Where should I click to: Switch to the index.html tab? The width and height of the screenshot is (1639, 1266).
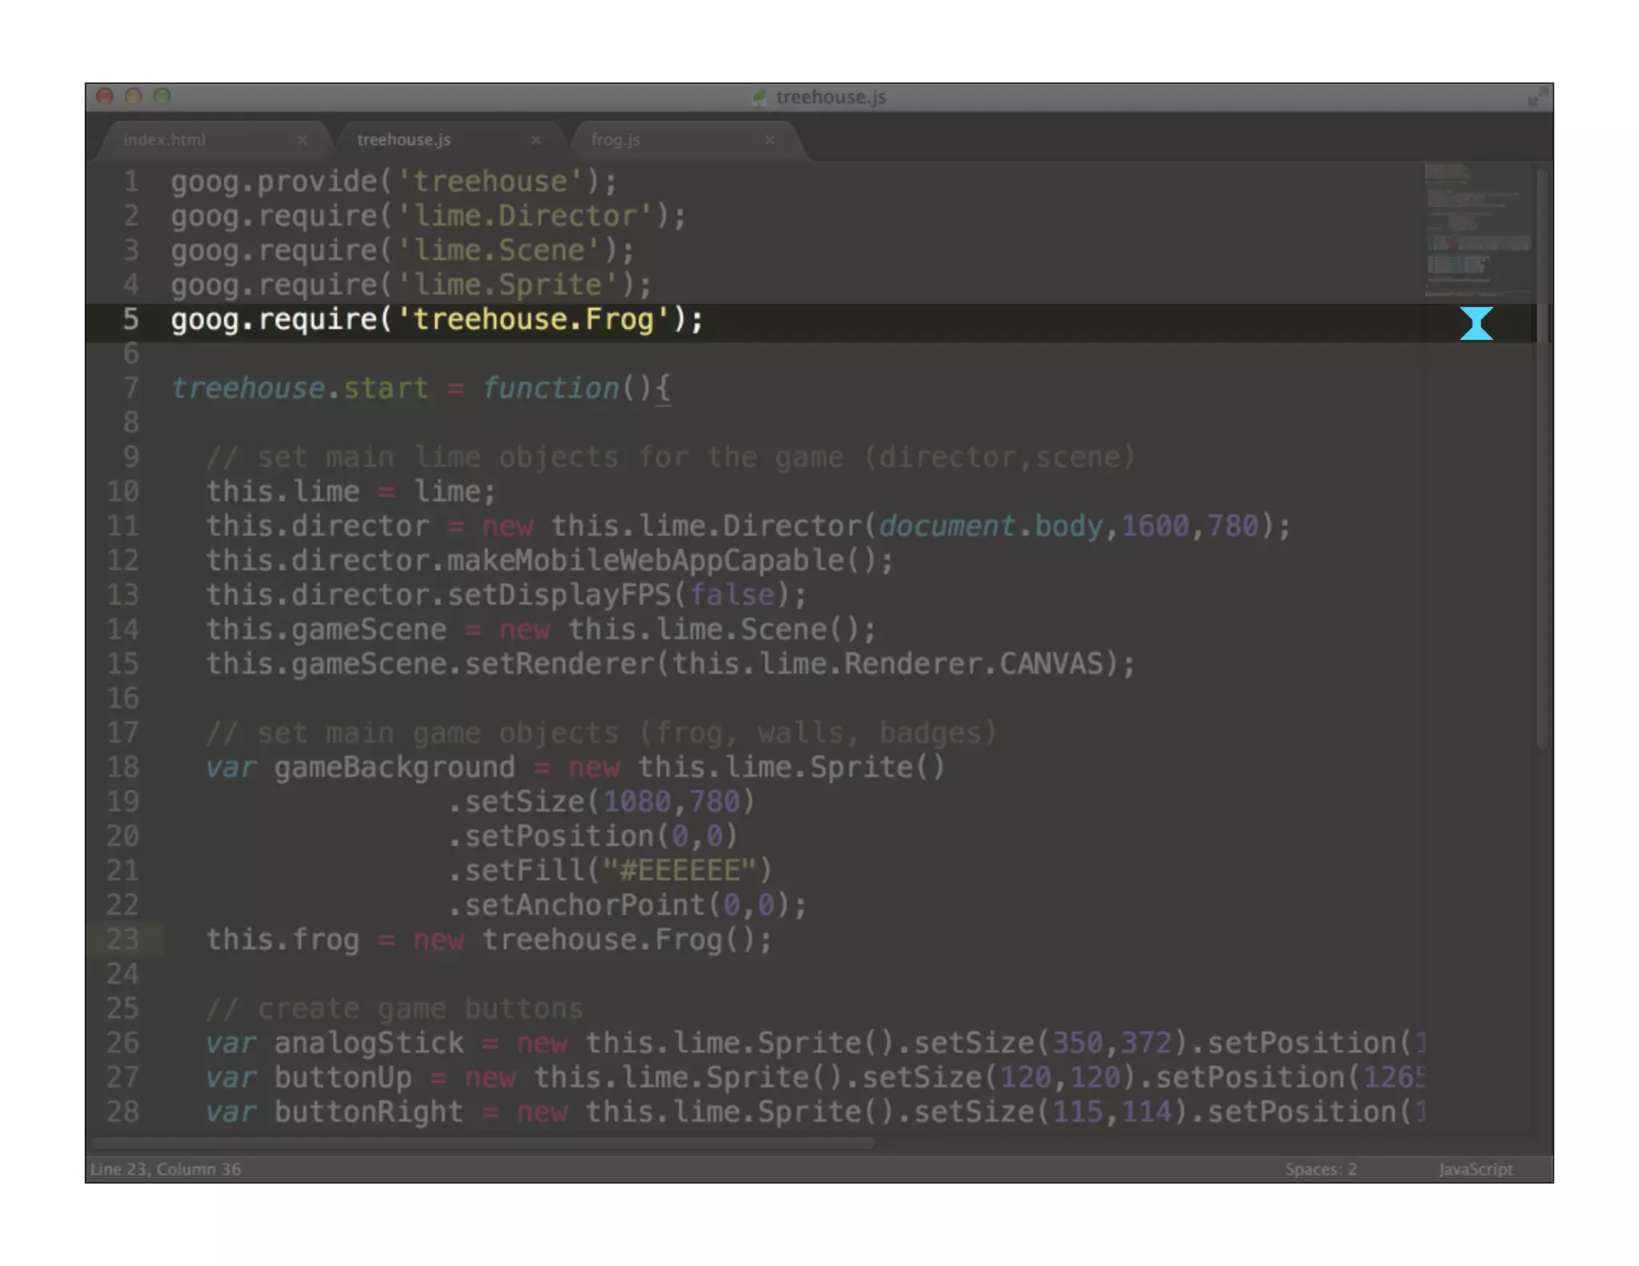[165, 140]
